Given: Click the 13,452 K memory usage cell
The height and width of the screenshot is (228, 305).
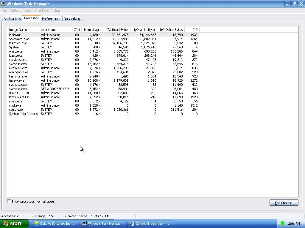Looking at the screenshot, I should [94, 64].
